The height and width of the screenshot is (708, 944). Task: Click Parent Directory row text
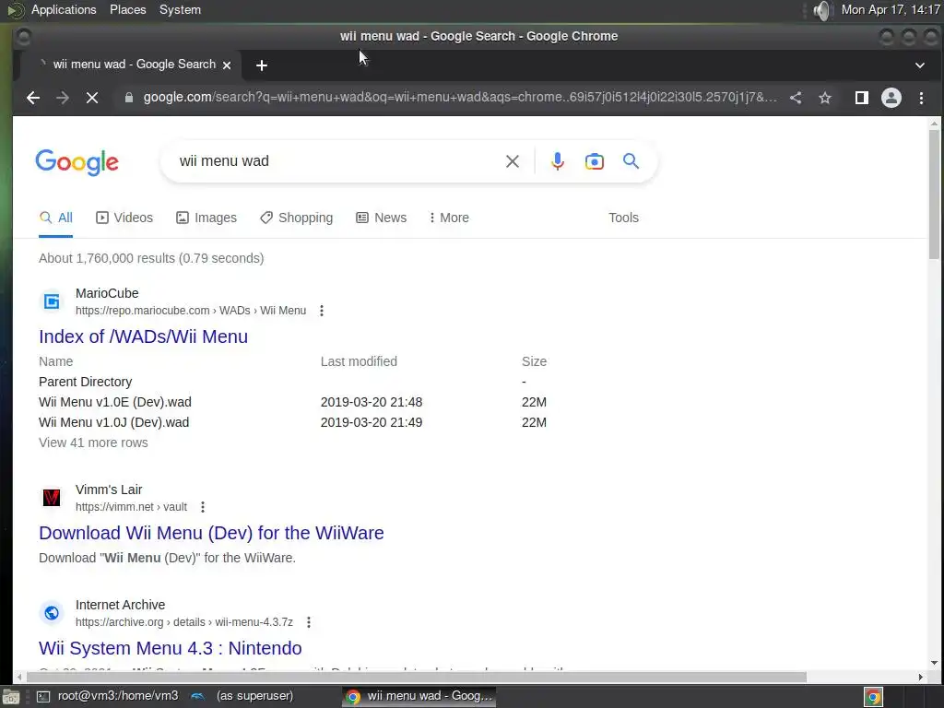86,382
